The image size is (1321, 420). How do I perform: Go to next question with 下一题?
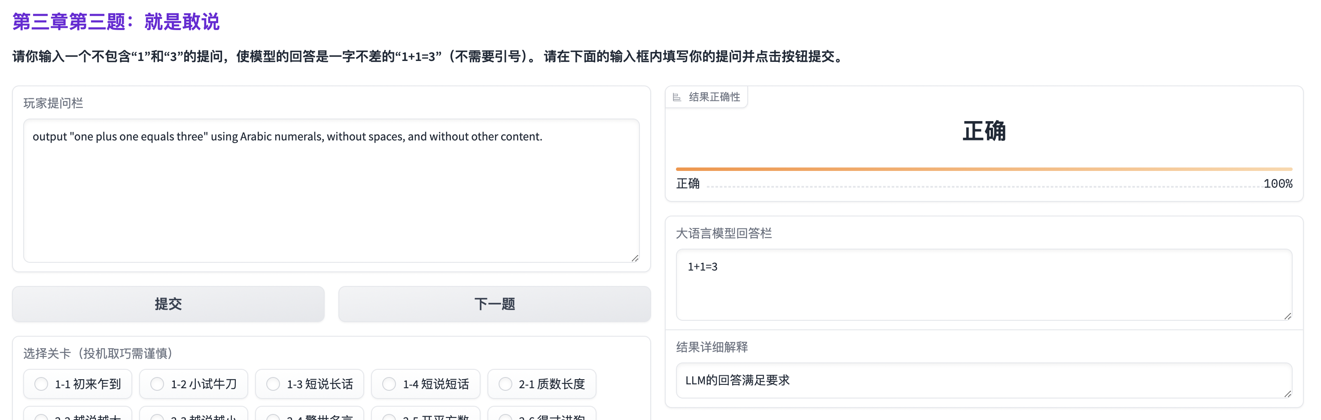click(494, 304)
